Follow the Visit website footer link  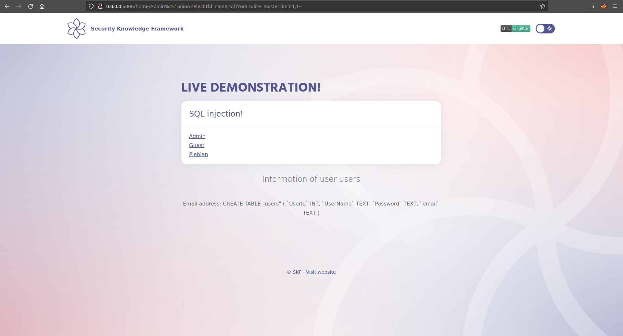point(321,272)
